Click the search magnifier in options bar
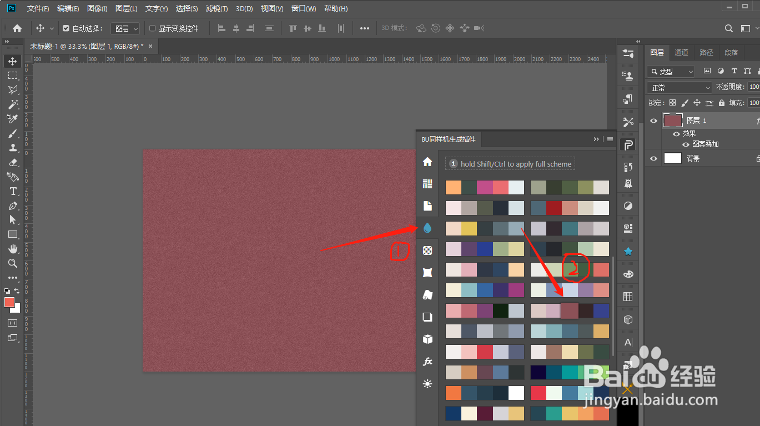 (x=729, y=28)
